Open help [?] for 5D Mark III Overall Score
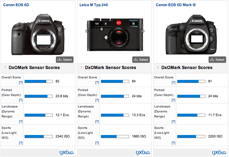Image resolution: width=229 pixels, height=157 pixels. 173,83
